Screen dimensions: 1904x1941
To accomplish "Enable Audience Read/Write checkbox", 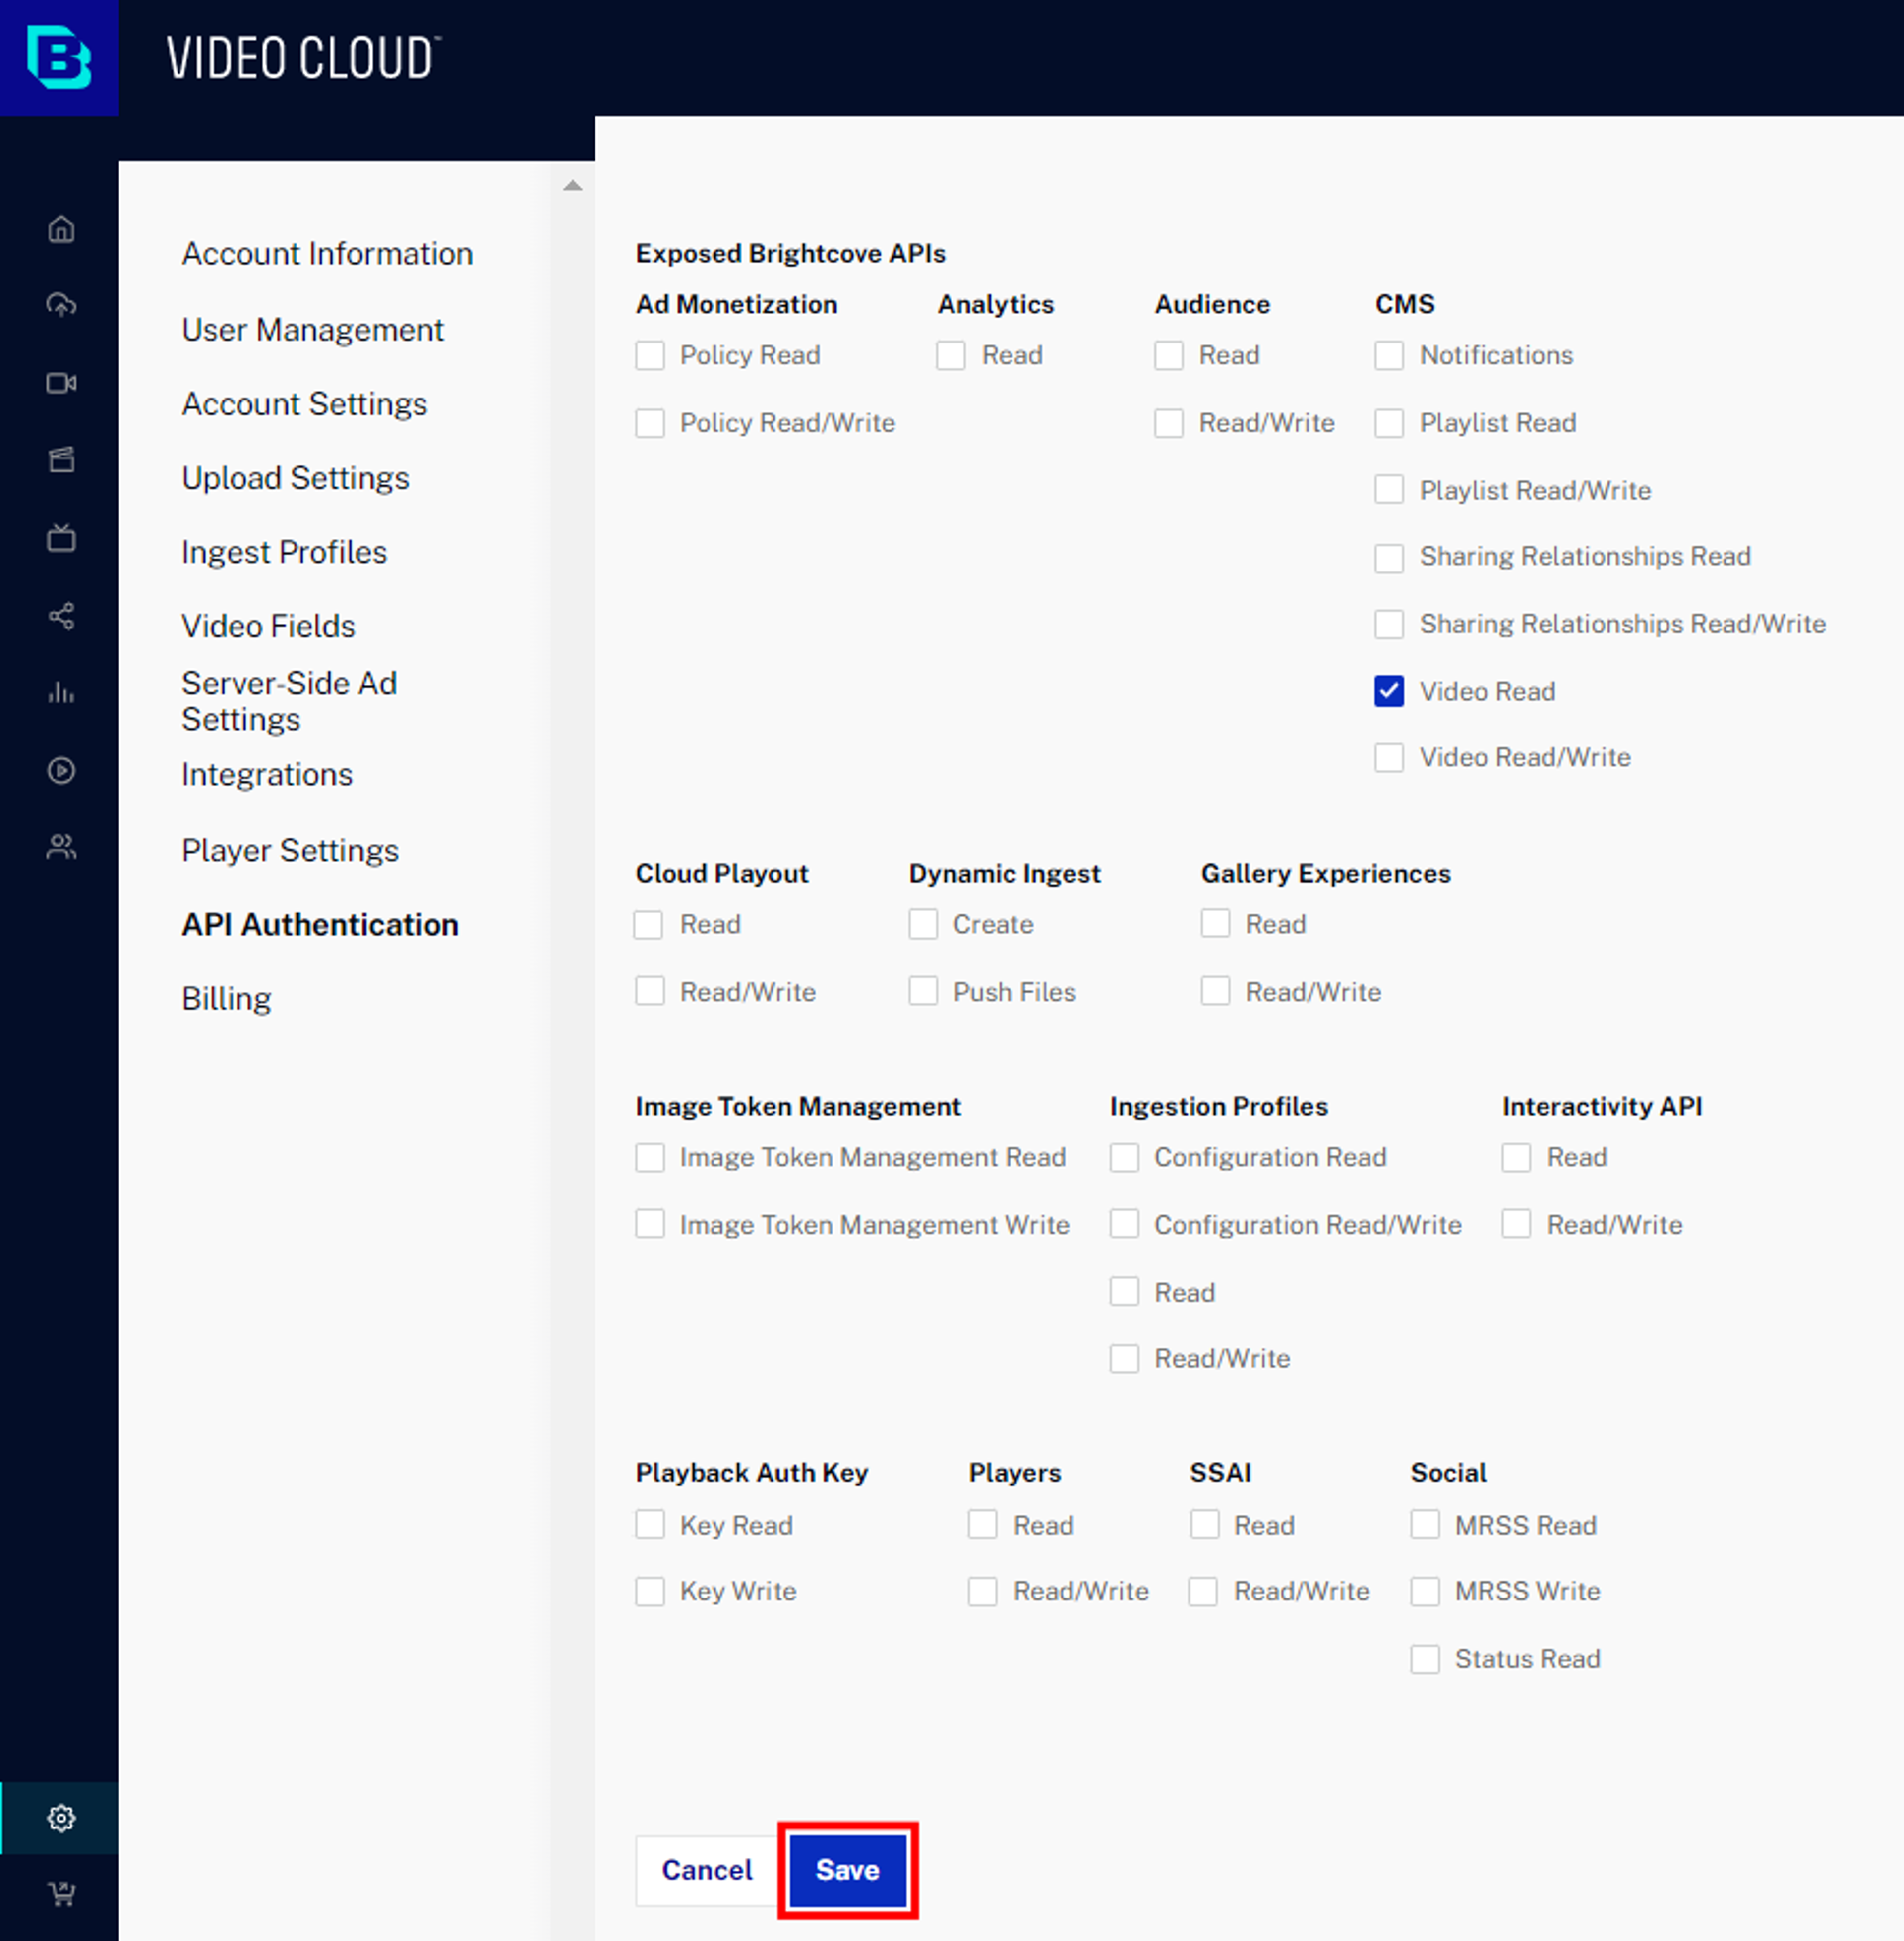I will pos(1169,423).
